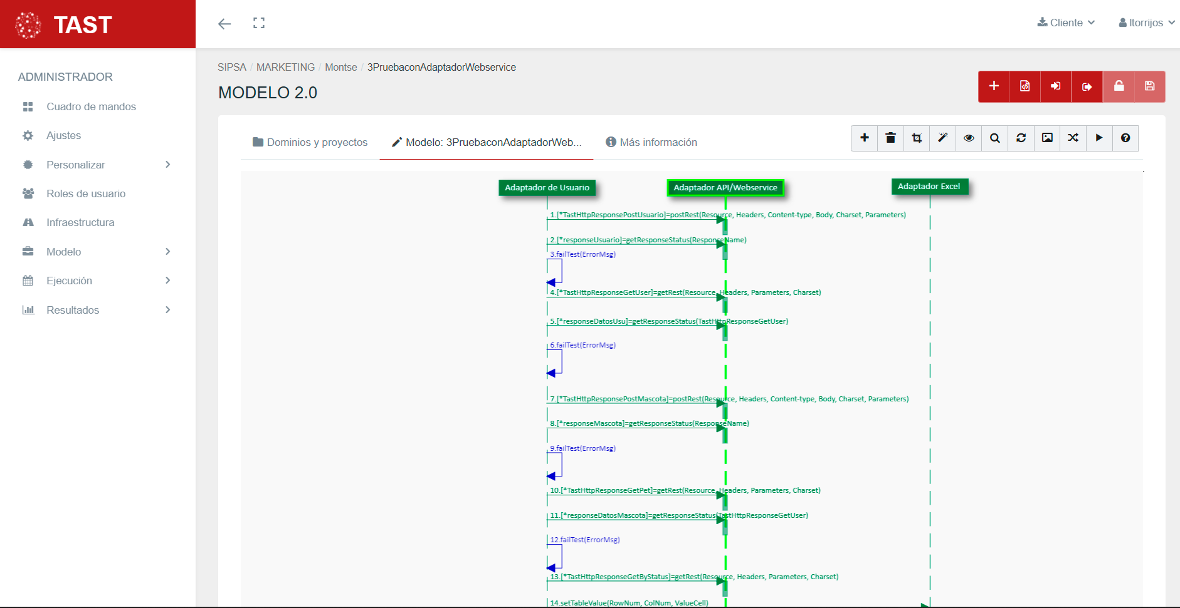Toggle the model lock icon

[1119, 86]
